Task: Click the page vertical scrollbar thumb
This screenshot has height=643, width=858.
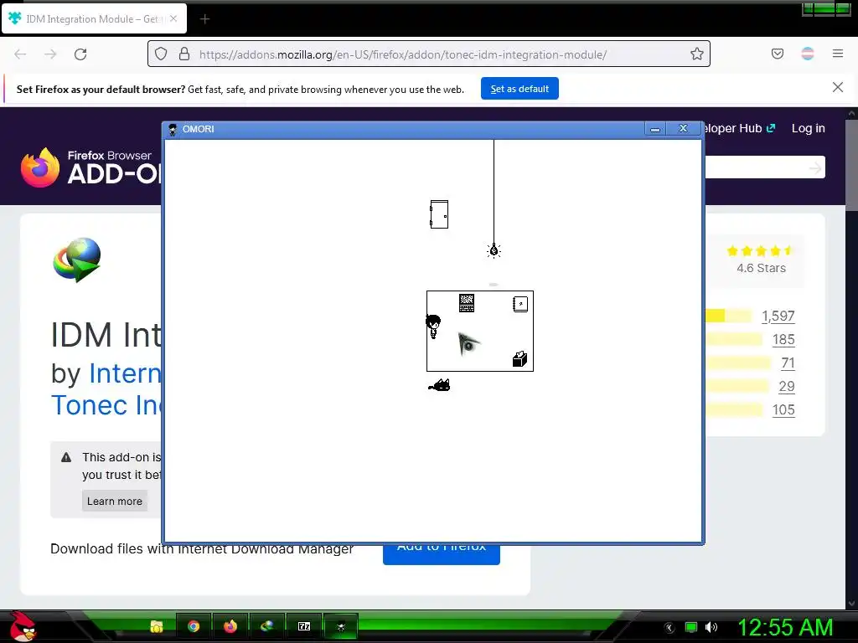Action: [851, 164]
